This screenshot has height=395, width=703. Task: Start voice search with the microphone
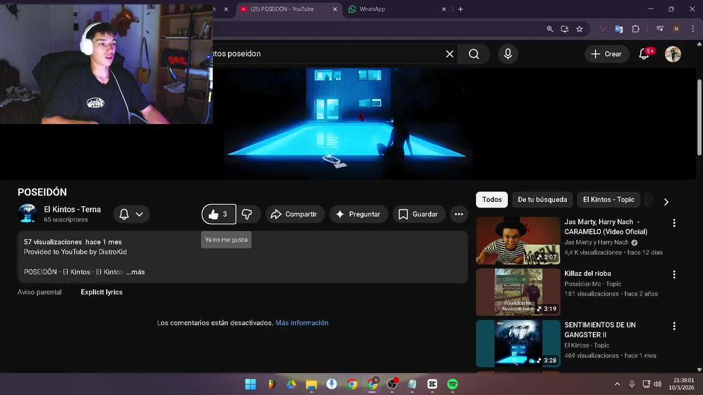click(508, 54)
